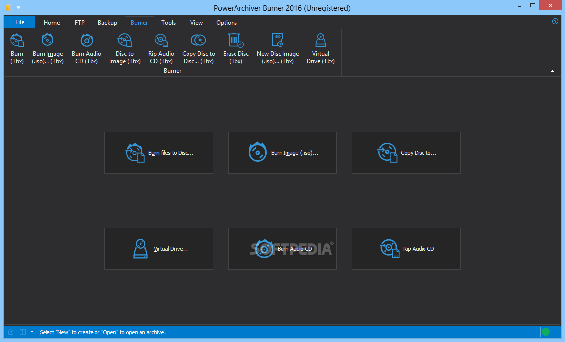Open the Virtual Drive tile
This screenshot has height=342, width=565.
[x=159, y=249]
